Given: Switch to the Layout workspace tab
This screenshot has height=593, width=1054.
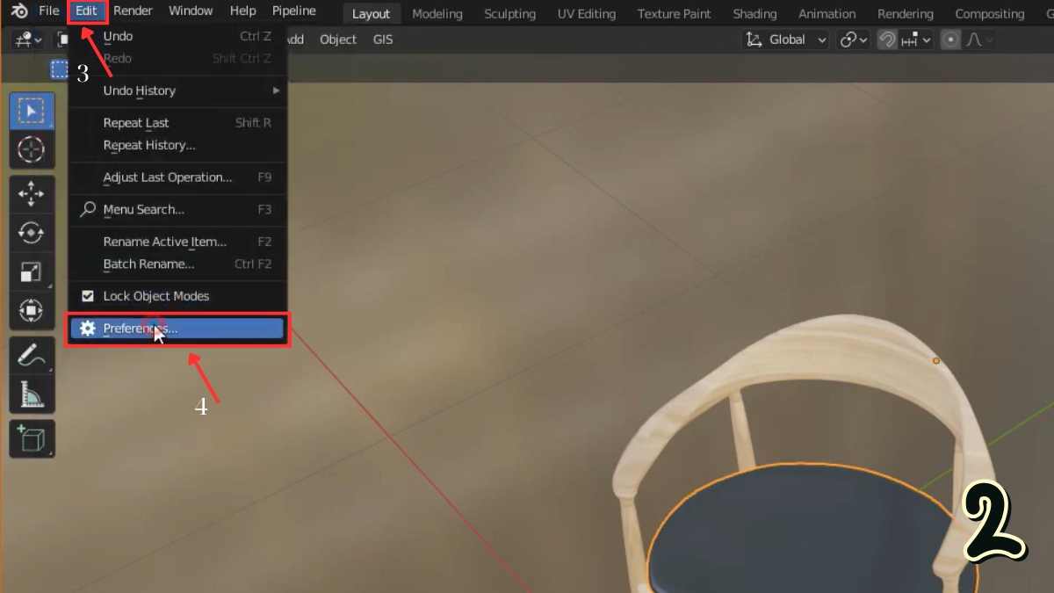Looking at the screenshot, I should (x=371, y=14).
